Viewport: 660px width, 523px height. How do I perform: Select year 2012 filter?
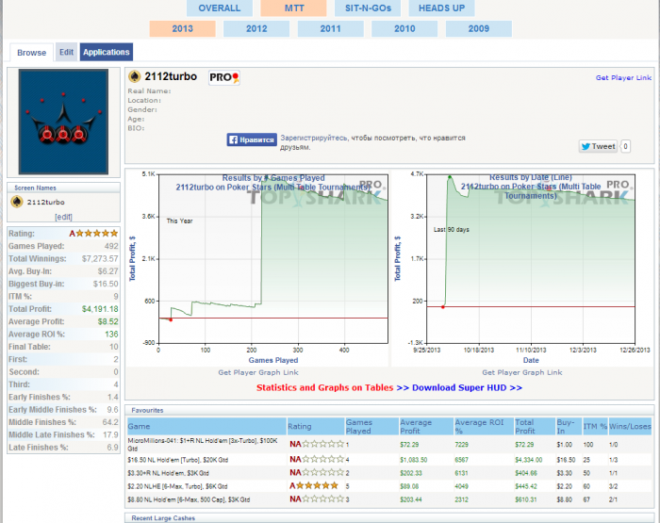(256, 28)
